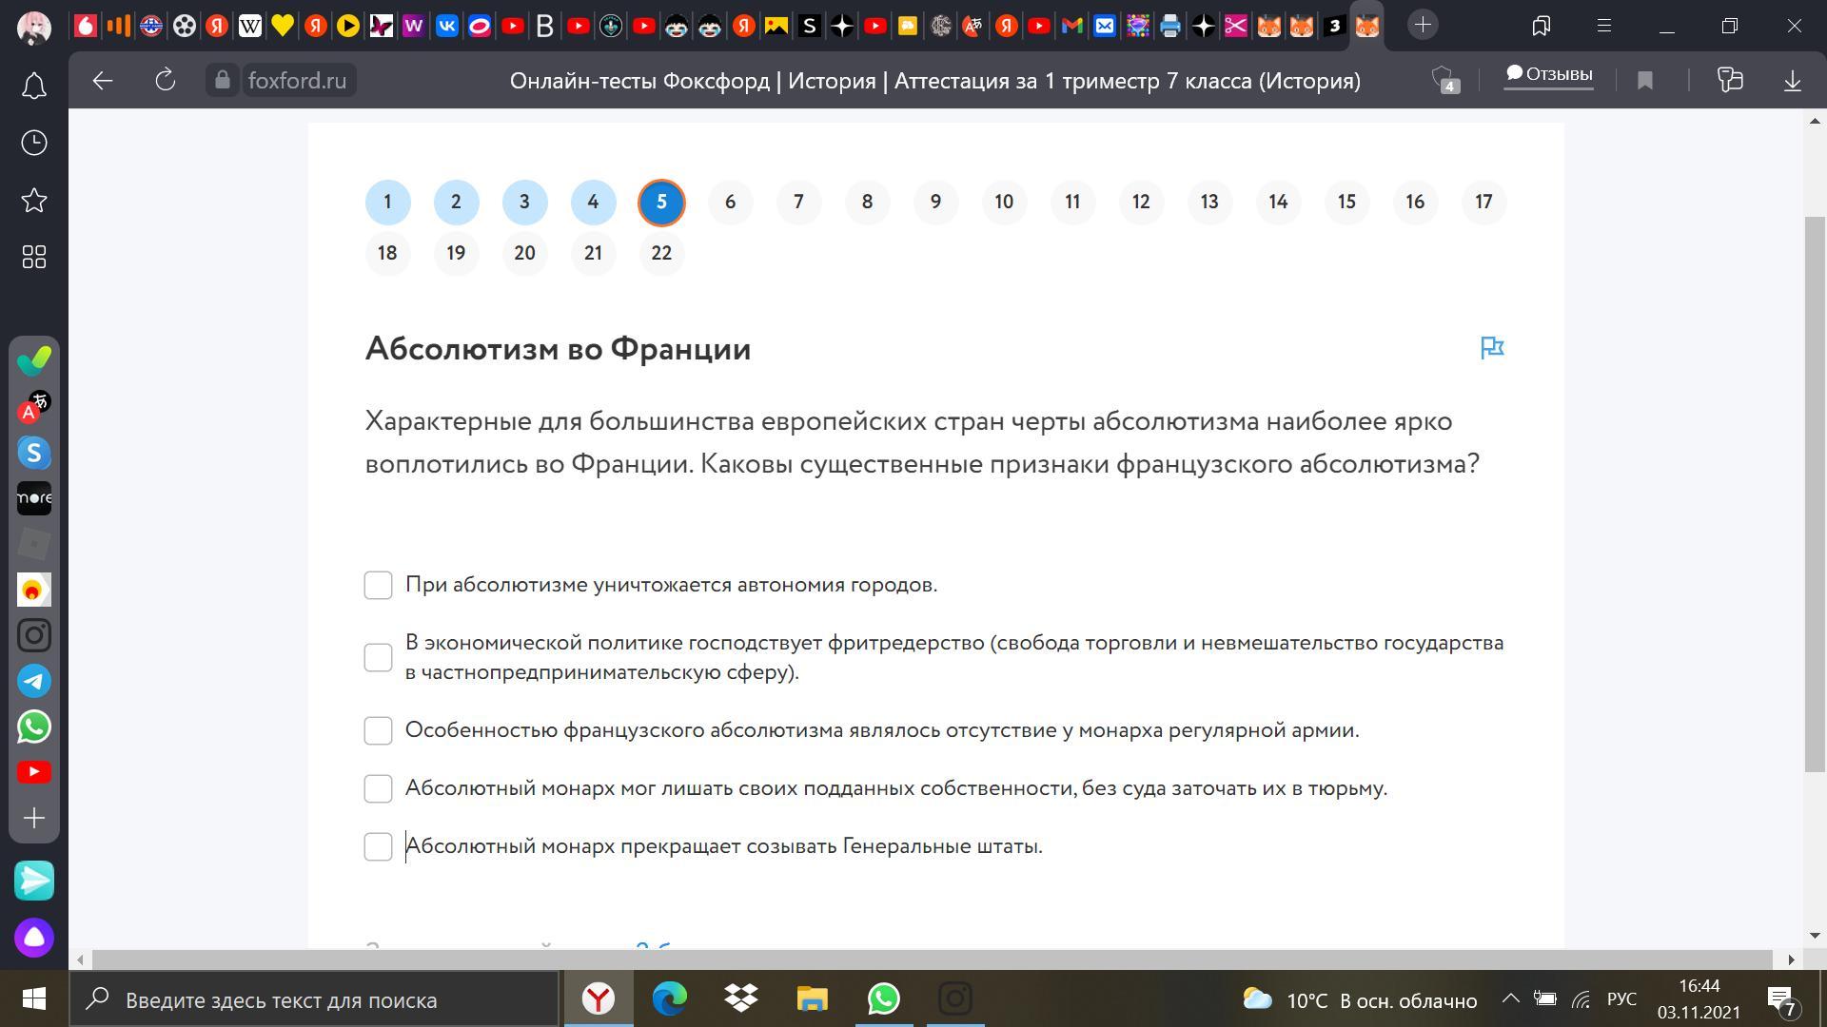Open the shield icon with 4 badge
This screenshot has width=1827, height=1027.
[x=1445, y=80]
